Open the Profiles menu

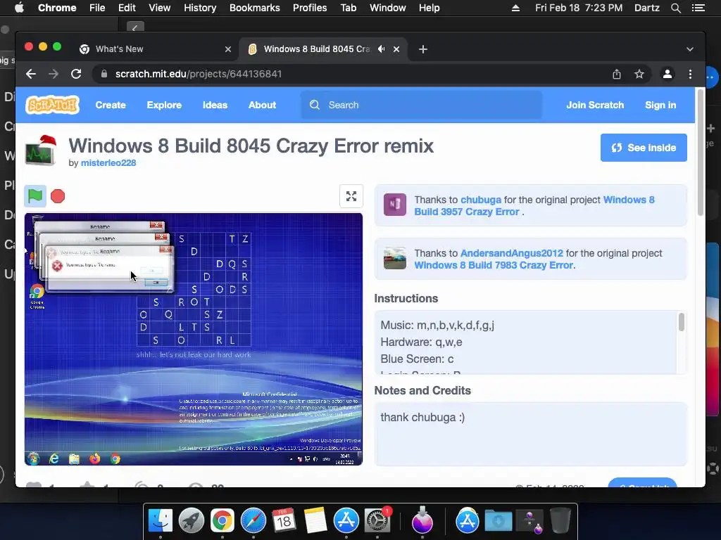310,8
